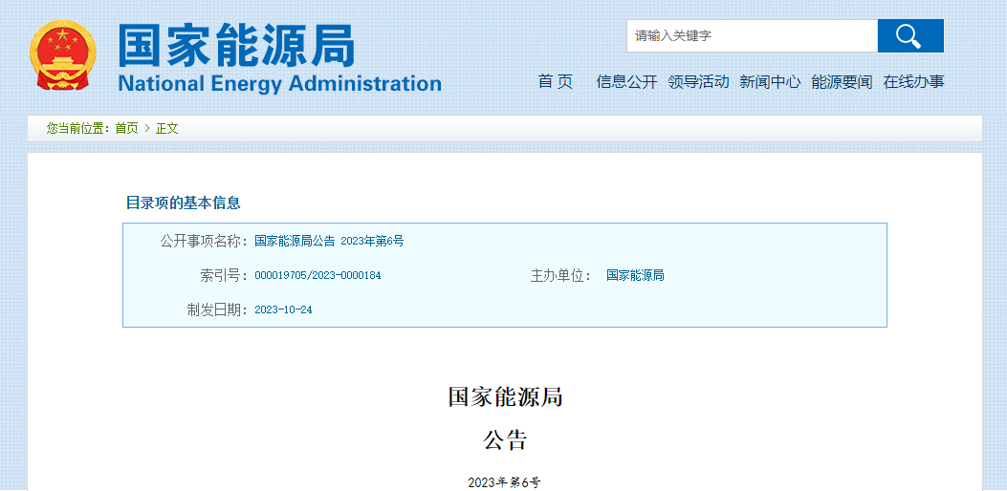Click the index number 000019705/2023-0000184
1007x491 pixels.
(x=317, y=276)
